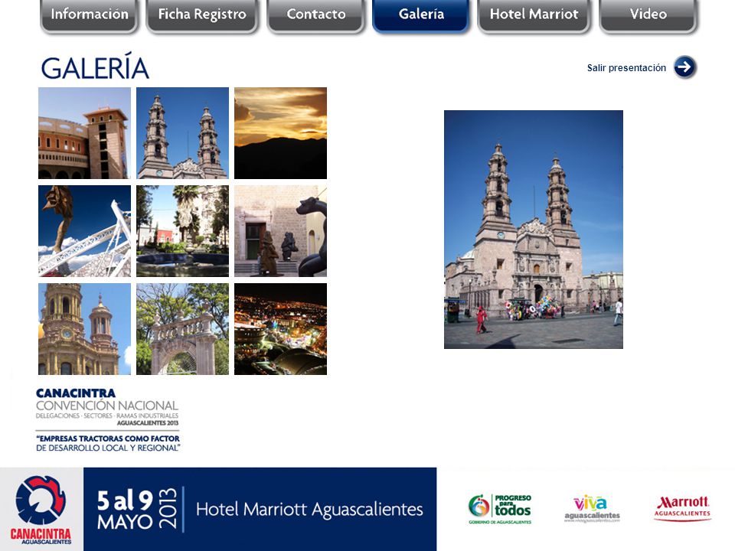Click the Hotel Marriott Aguascalientes banner text

[309, 510]
